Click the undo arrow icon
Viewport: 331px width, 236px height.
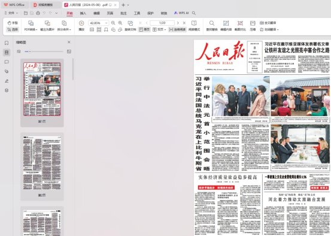(44, 13)
